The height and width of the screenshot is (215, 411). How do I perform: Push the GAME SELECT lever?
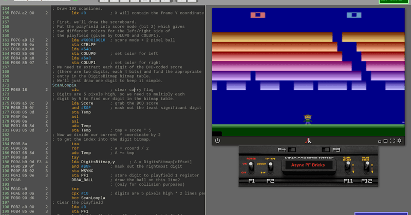tap(348, 167)
